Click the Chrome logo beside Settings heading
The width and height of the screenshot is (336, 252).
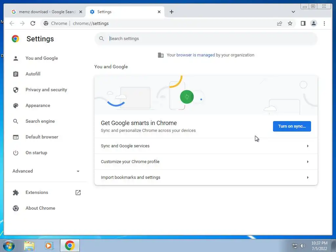coord(15,39)
